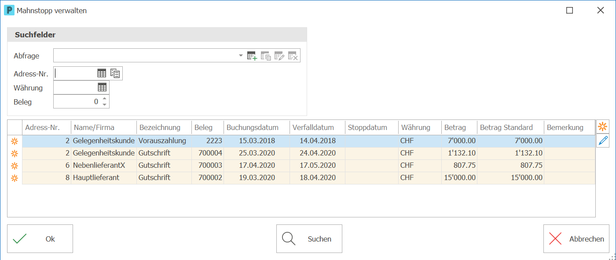Increase the Beleg value with the up arrow

pyautogui.click(x=104, y=98)
